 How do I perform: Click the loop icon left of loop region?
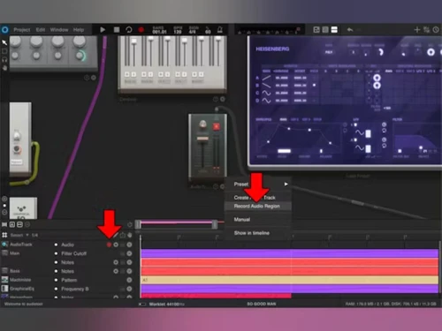click(130, 225)
